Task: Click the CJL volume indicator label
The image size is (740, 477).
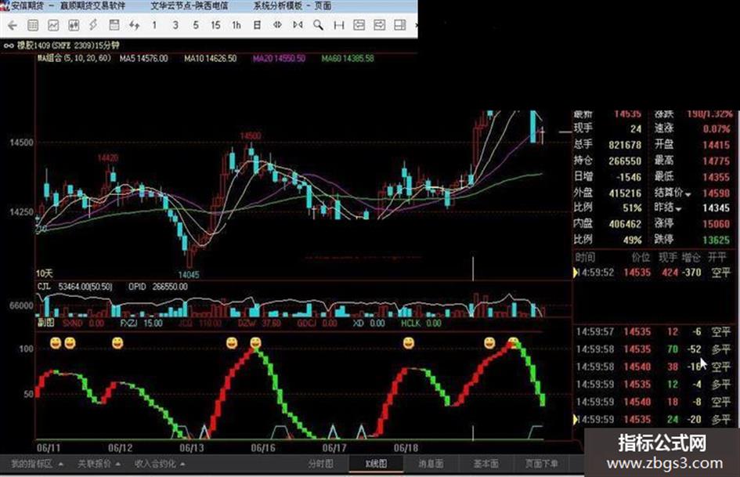Action: click(44, 287)
